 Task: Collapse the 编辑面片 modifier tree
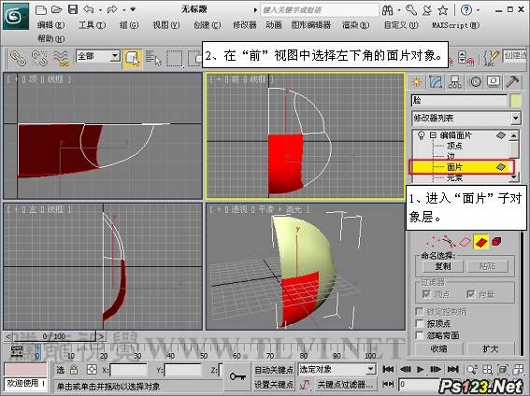(433, 135)
